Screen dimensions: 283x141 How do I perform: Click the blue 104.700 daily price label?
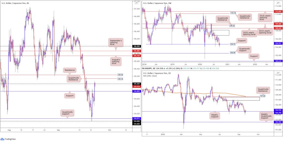click(x=278, y=112)
